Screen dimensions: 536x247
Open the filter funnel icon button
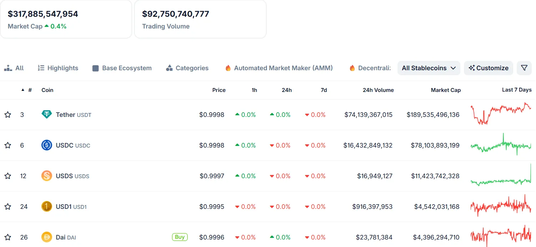(x=524, y=68)
